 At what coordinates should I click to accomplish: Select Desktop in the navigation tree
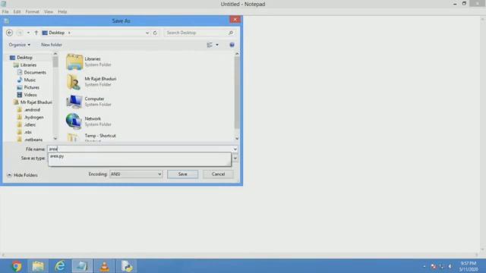coord(24,58)
